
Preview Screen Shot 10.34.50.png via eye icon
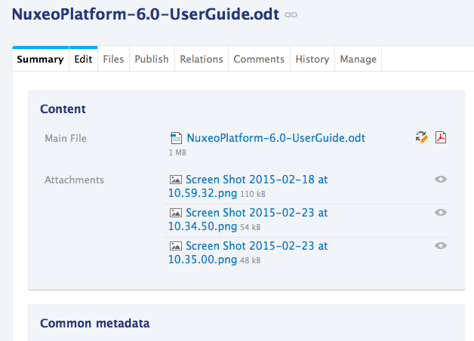[x=441, y=212]
